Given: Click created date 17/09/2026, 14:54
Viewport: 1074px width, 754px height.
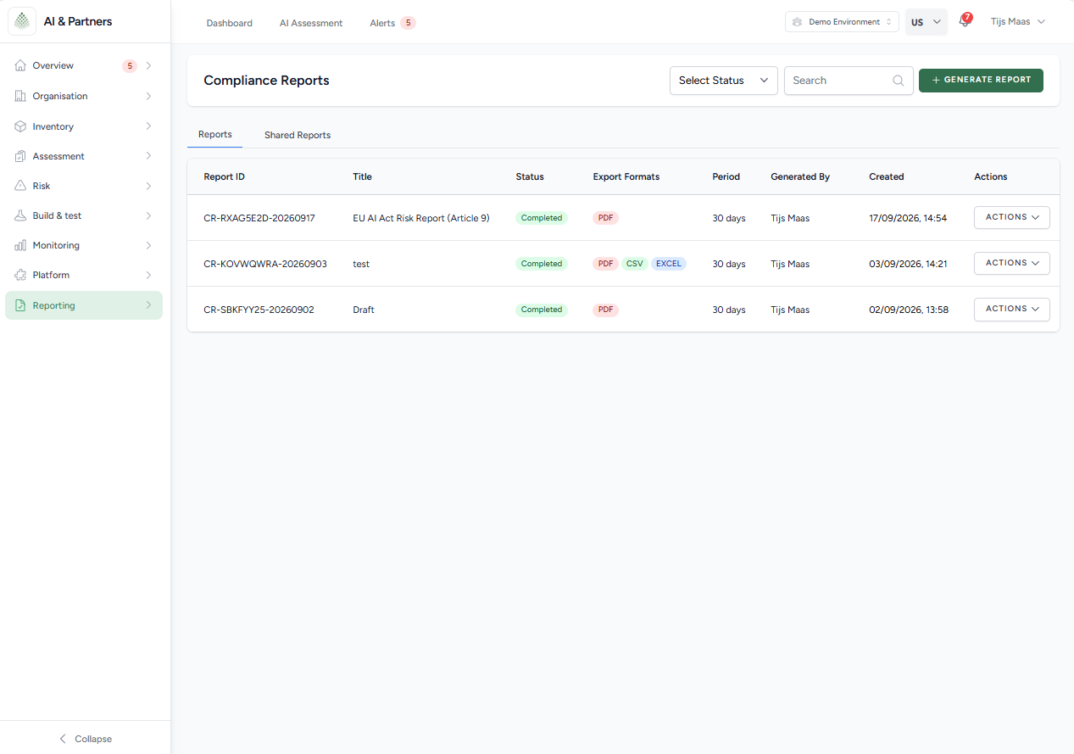Looking at the screenshot, I should 908,218.
